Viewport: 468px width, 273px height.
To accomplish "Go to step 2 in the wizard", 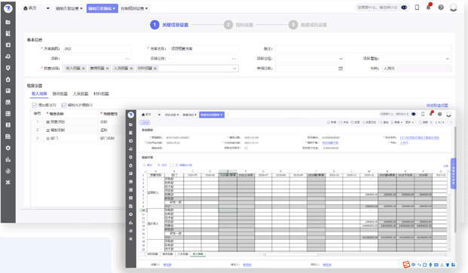I will click(x=228, y=25).
